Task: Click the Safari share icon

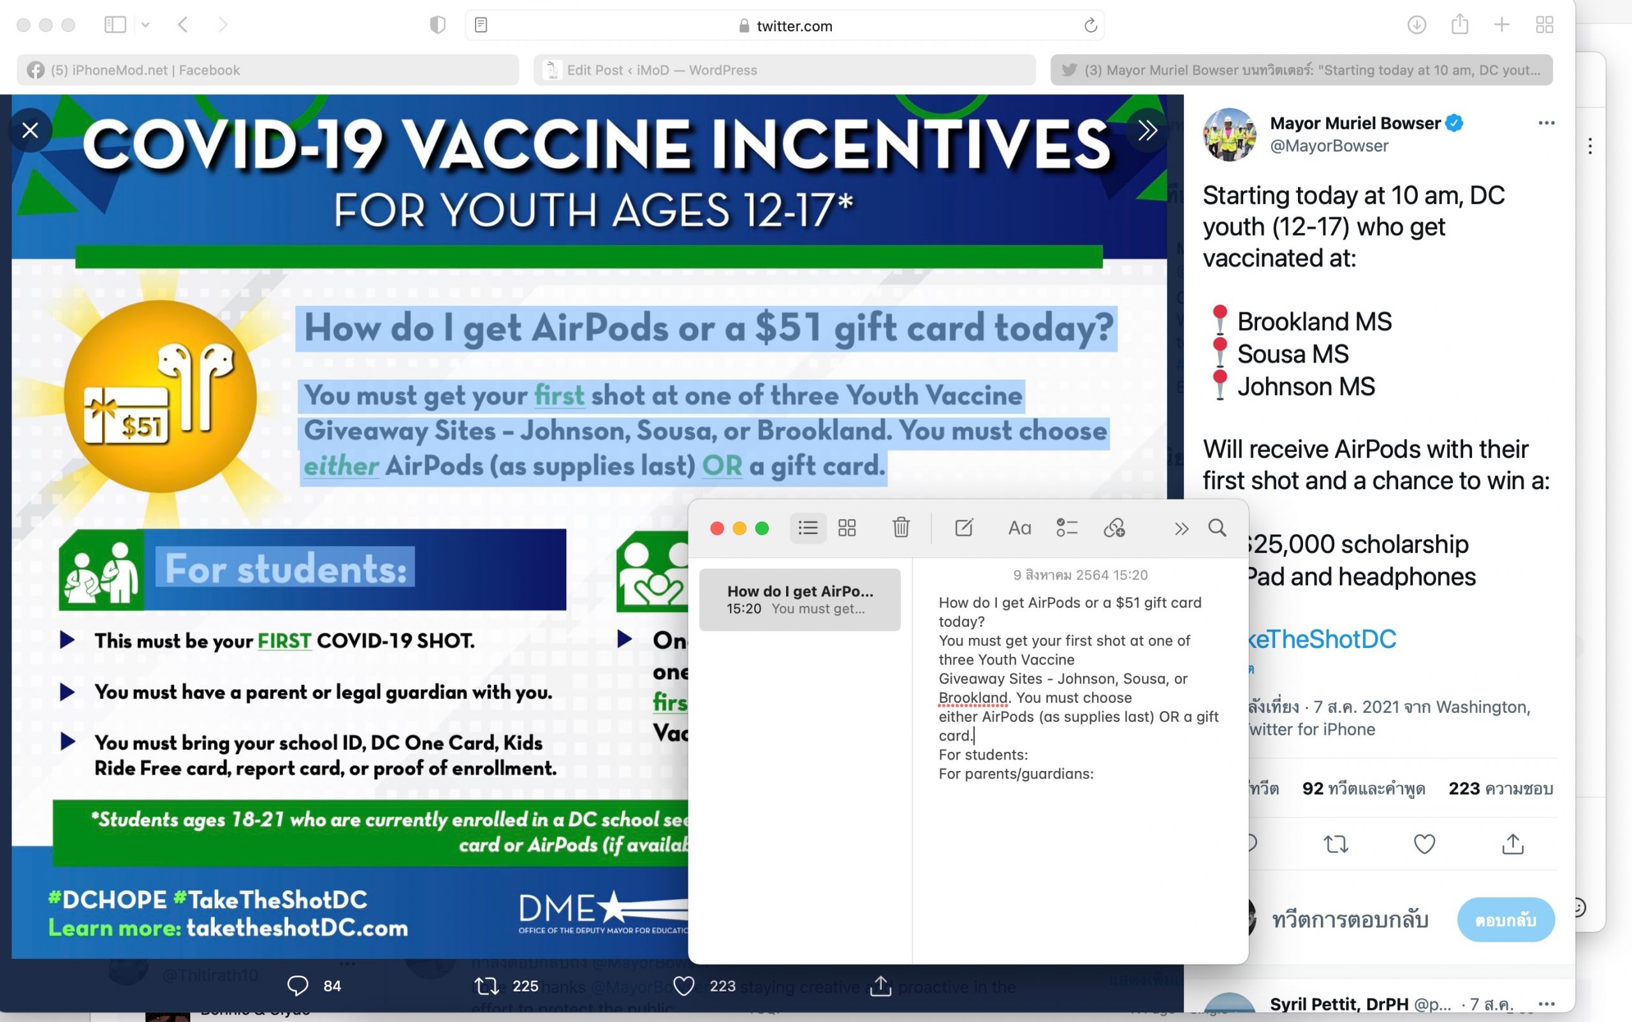Action: pyautogui.click(x=1459, y=25)
